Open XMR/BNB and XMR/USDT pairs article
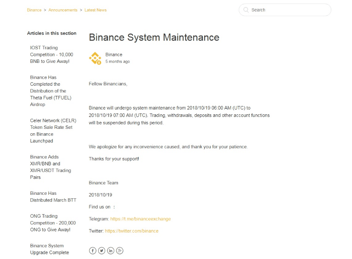 [x=50, y=167]
